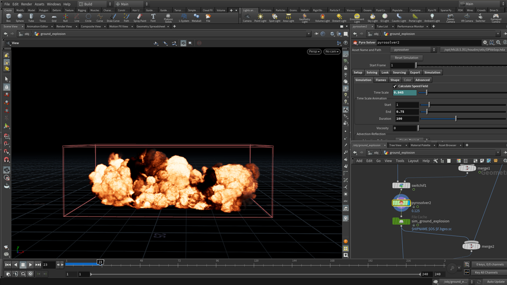Open parameter gear menu for pyrosolver2

484,42
